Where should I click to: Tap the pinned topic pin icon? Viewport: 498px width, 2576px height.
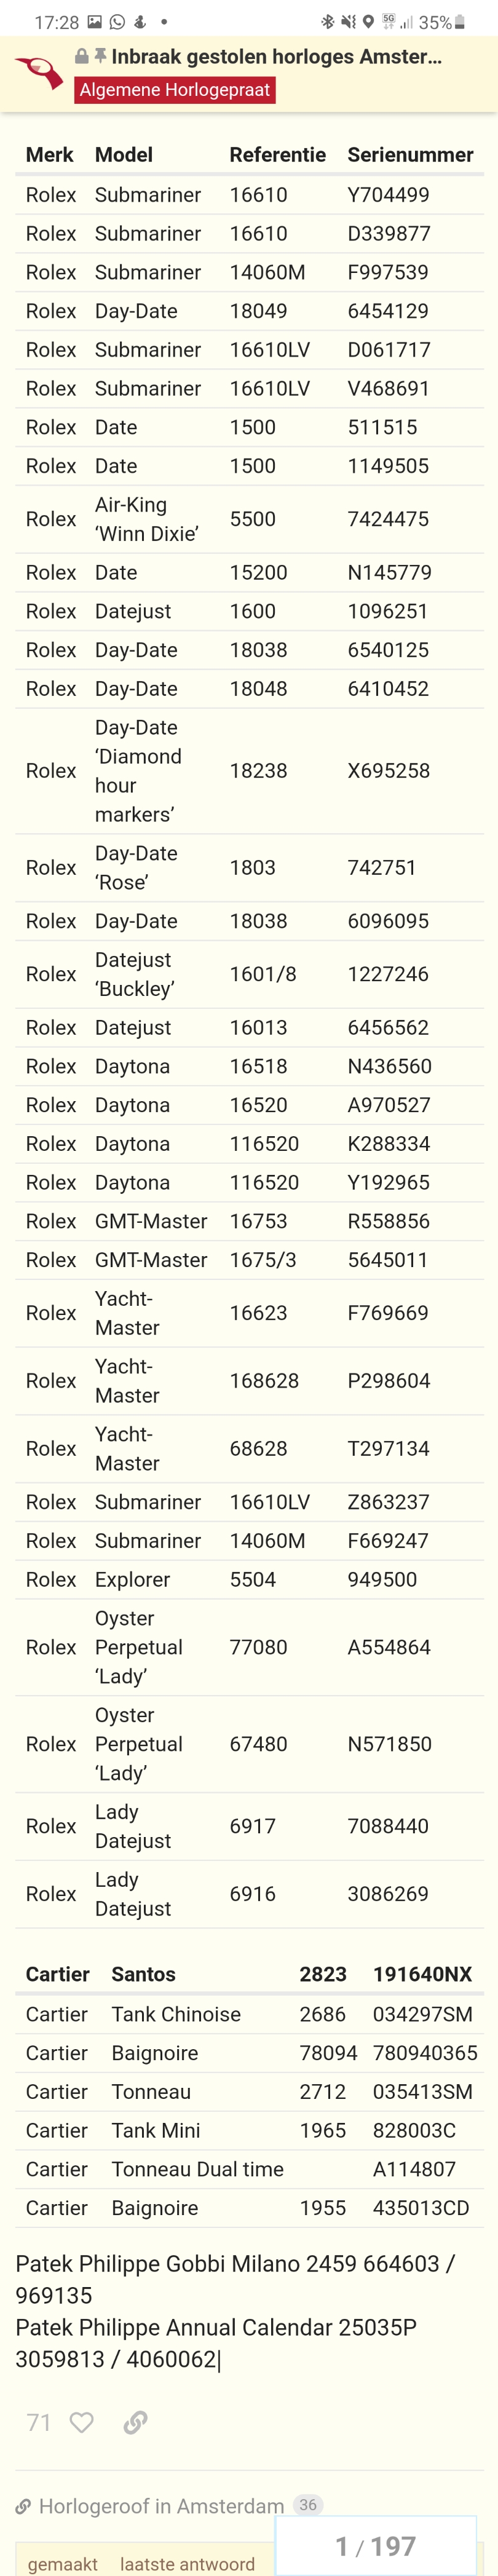100,57
